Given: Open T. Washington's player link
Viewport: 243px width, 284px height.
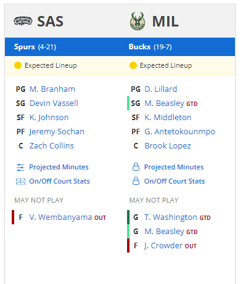Looking at the screenshot, I should coord(171,217).
